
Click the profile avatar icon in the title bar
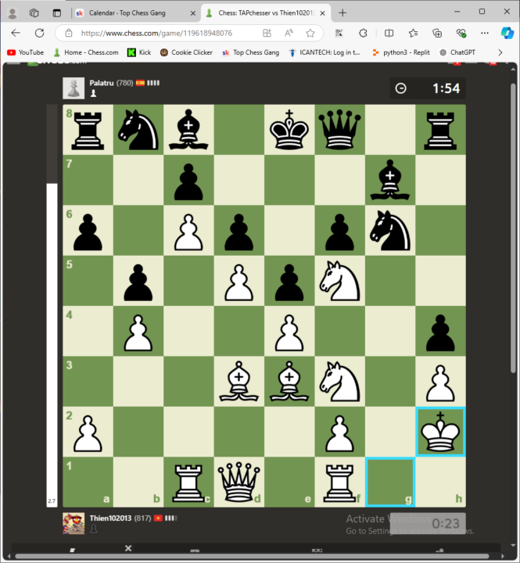tap(13, 13)
